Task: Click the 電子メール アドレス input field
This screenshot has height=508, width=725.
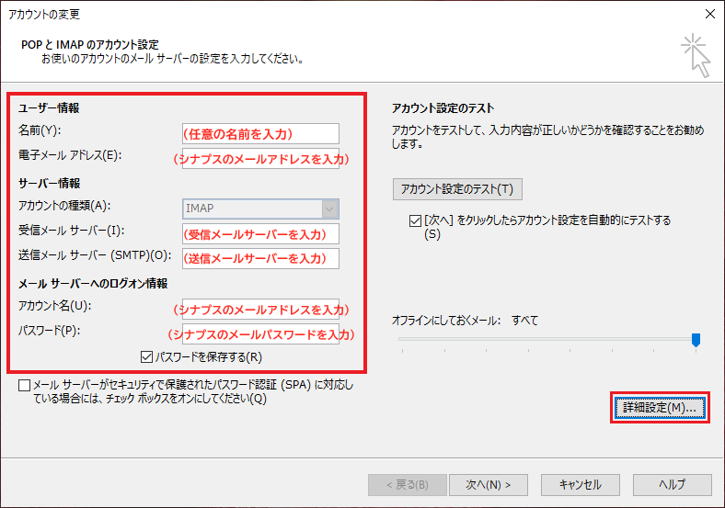Action: tap(261, 159)
